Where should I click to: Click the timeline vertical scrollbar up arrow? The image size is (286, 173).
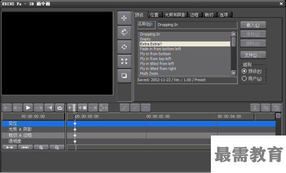278,116
